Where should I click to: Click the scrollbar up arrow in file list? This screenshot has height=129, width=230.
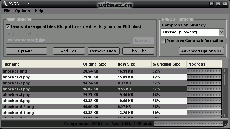[x=225, y=71]
